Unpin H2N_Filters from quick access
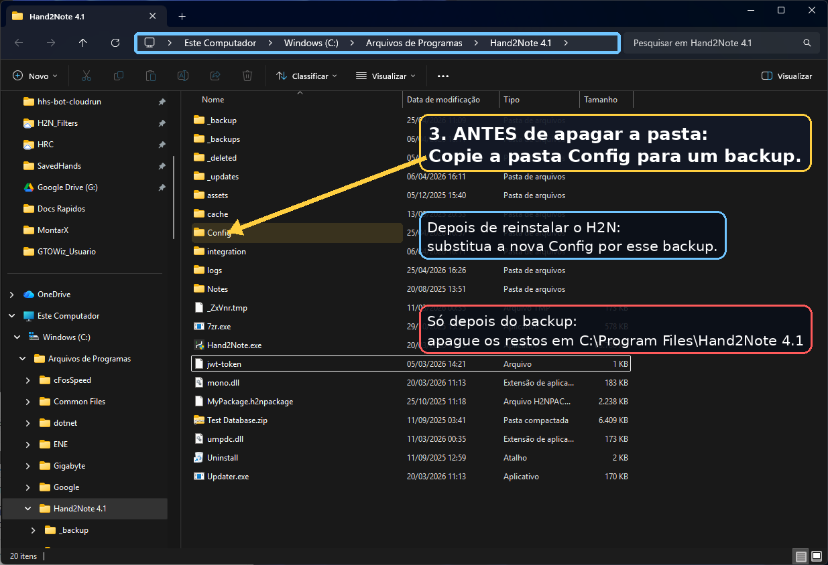Image resolution: width=828 pixels, height=565 pixels. tap(162, 123)
